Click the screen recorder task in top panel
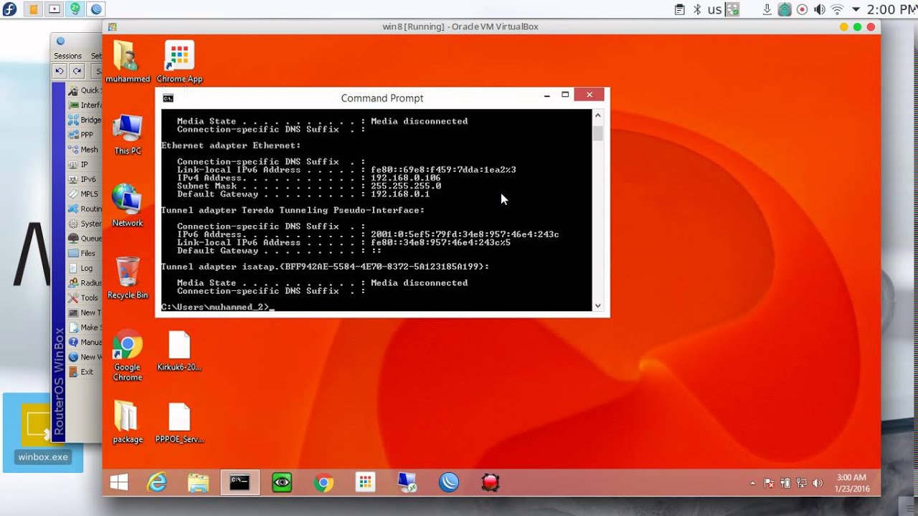This screenshot has height=516, width=918. point(54,9)
